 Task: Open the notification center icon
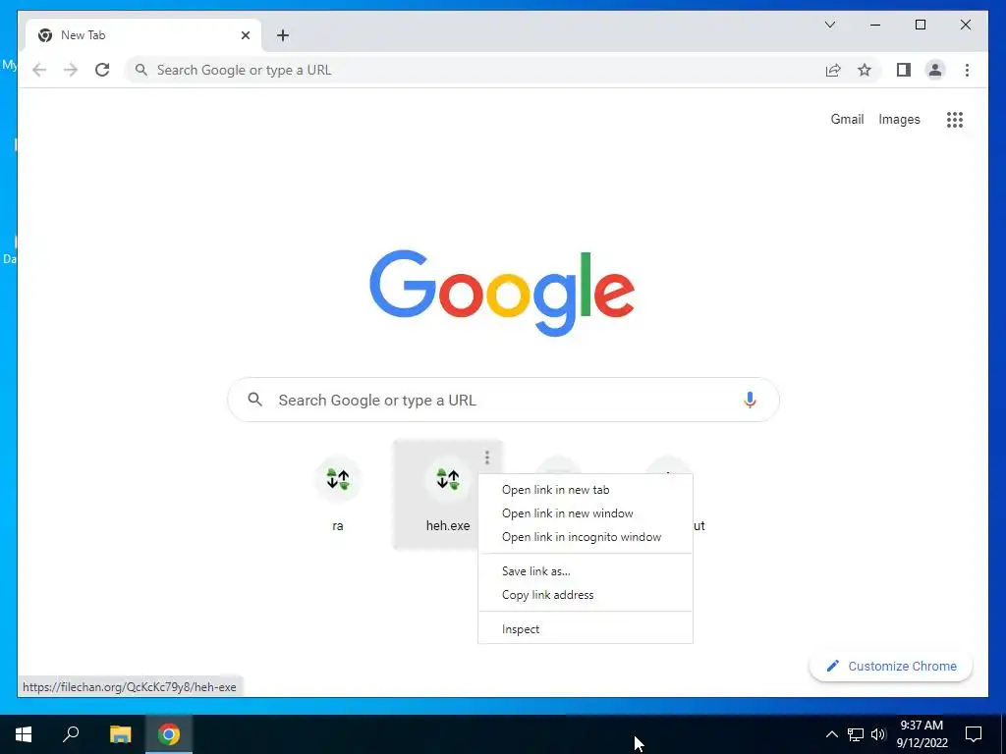click(x=974, y=734)
